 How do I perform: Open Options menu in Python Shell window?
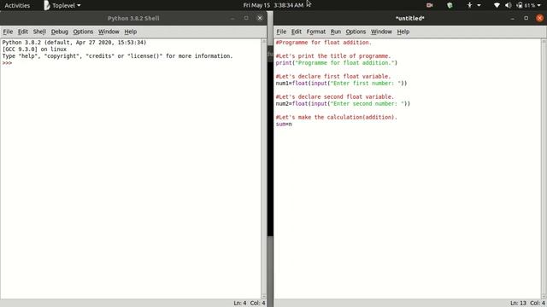(x=83, y=32)
